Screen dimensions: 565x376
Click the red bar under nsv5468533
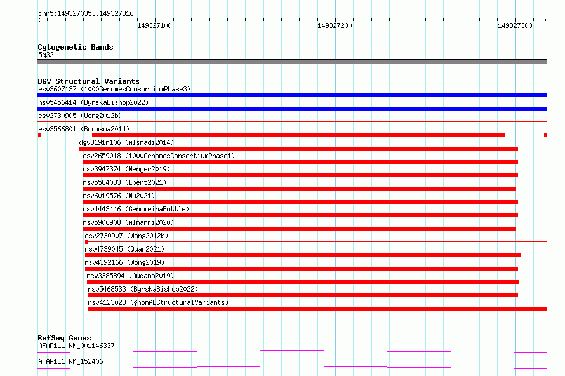coord(303,295)
